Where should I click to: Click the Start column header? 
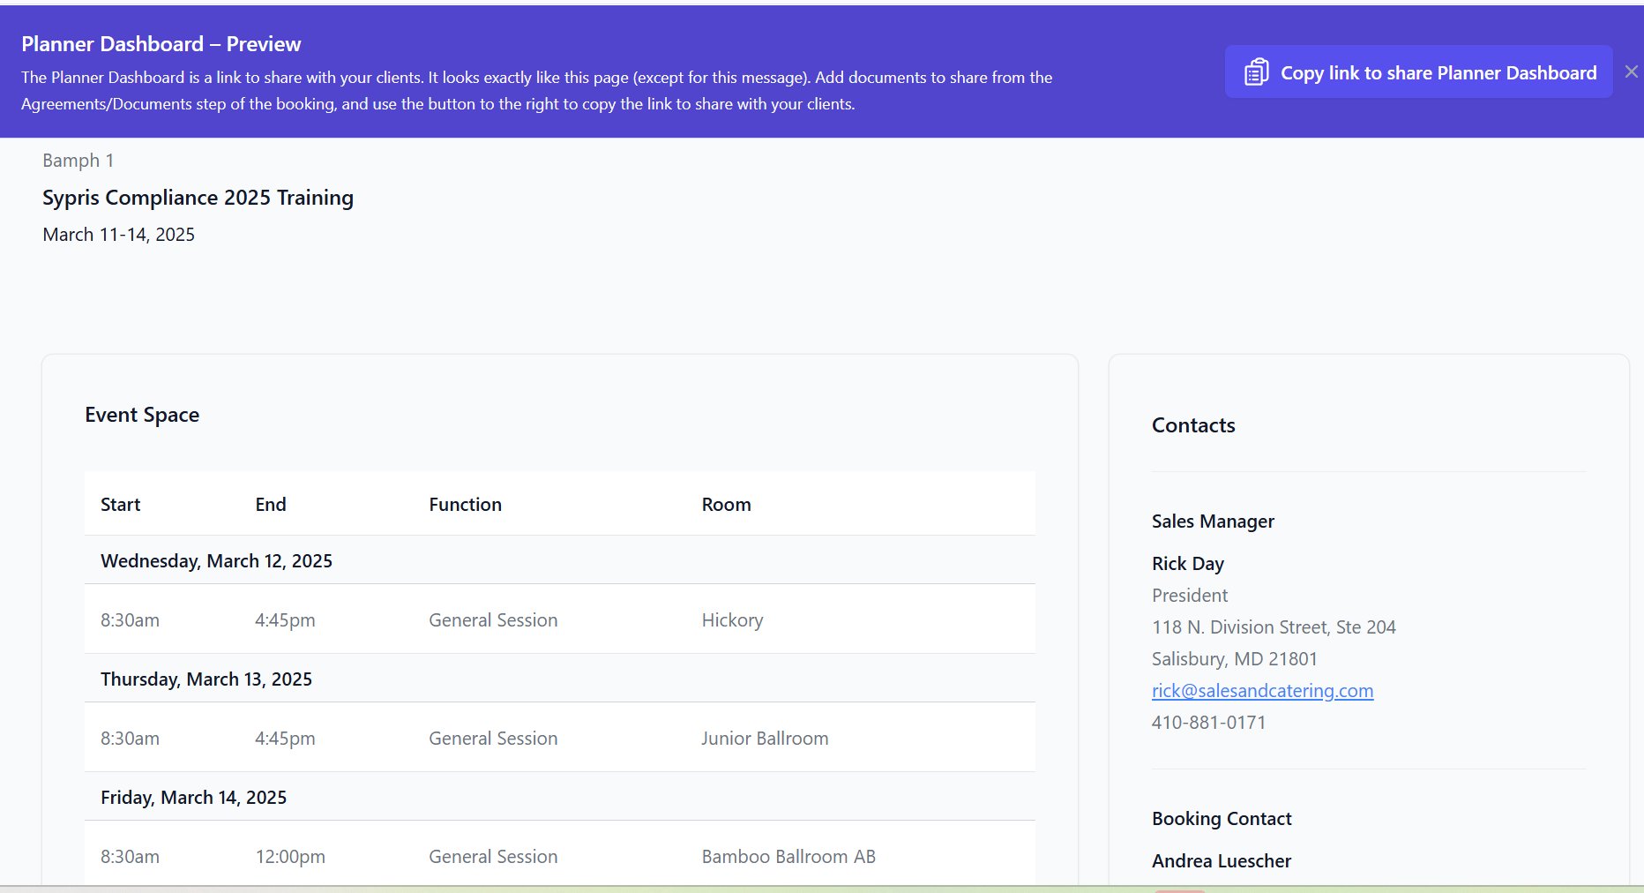121,505
